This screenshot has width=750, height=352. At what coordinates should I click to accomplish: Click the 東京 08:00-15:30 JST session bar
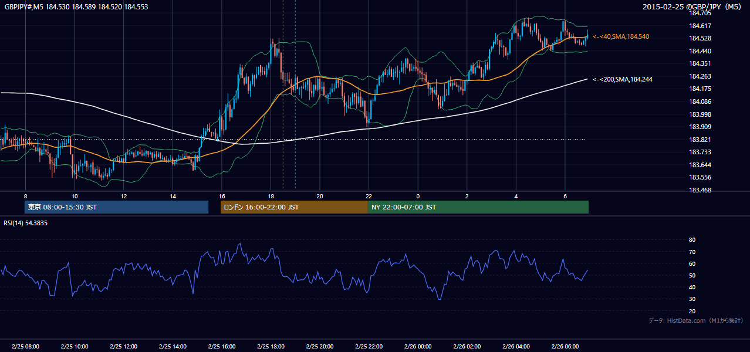116,207
